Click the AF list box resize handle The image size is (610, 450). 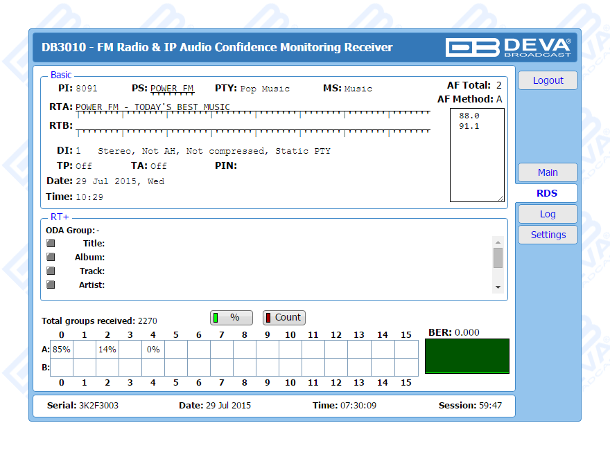(500, 198)
